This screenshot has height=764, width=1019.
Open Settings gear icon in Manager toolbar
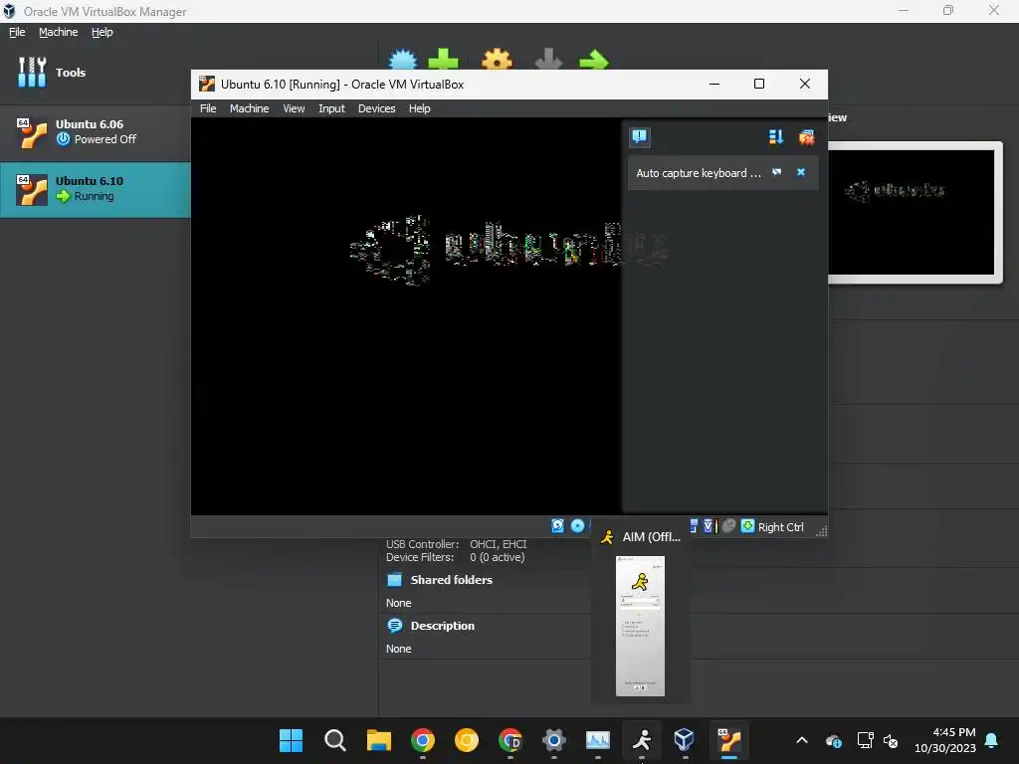(x=498, y=60)
